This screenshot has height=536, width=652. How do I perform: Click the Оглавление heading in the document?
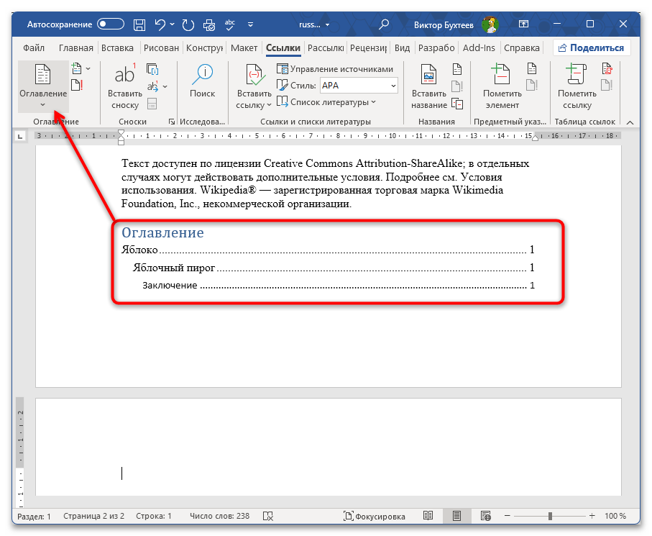click(x=162, y=232)
